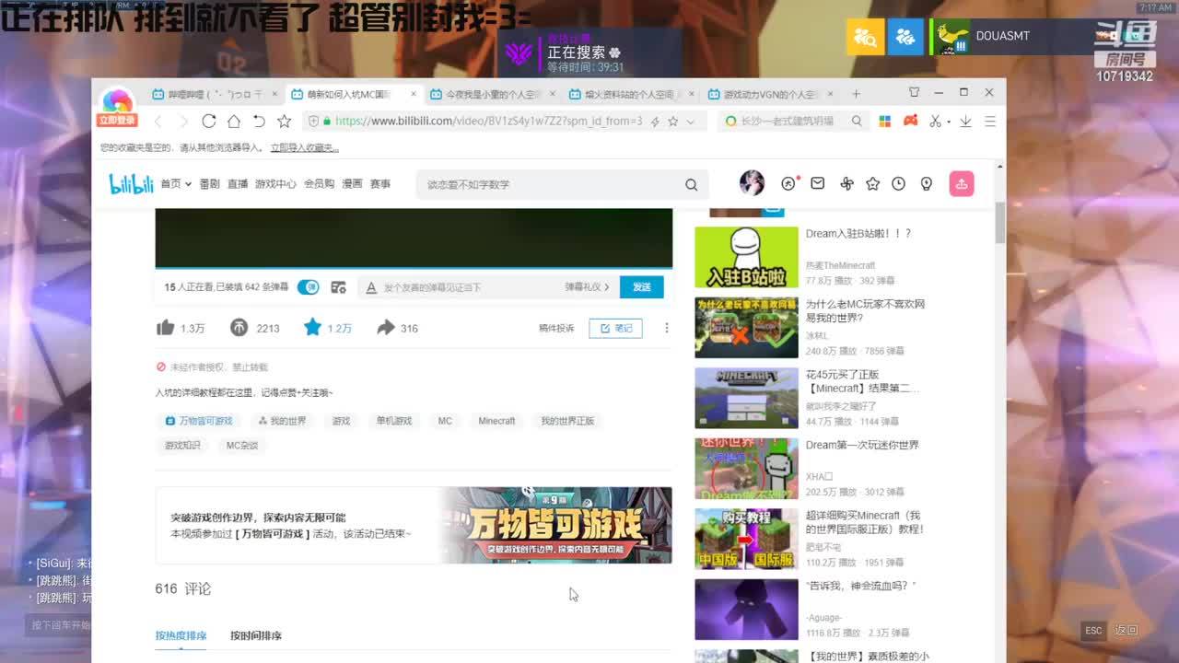This screenshot has height=663, width=1179.
Task: Click the pink upload button icon
Action: pyautogui.click(x=961, y=184)
